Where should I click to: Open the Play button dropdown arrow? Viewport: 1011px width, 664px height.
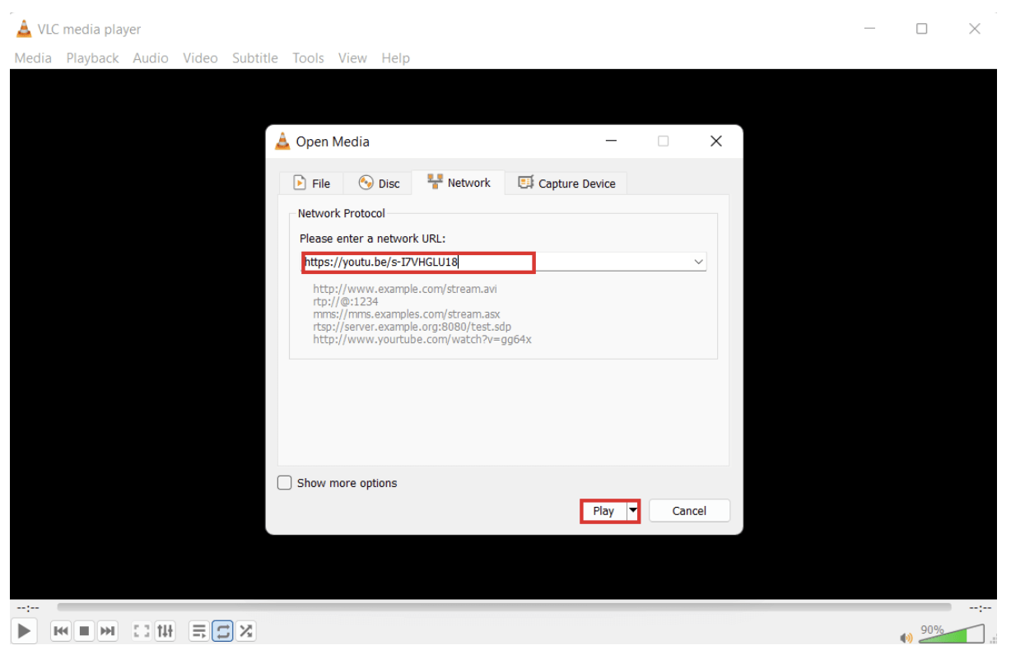(x=633, y=511)
